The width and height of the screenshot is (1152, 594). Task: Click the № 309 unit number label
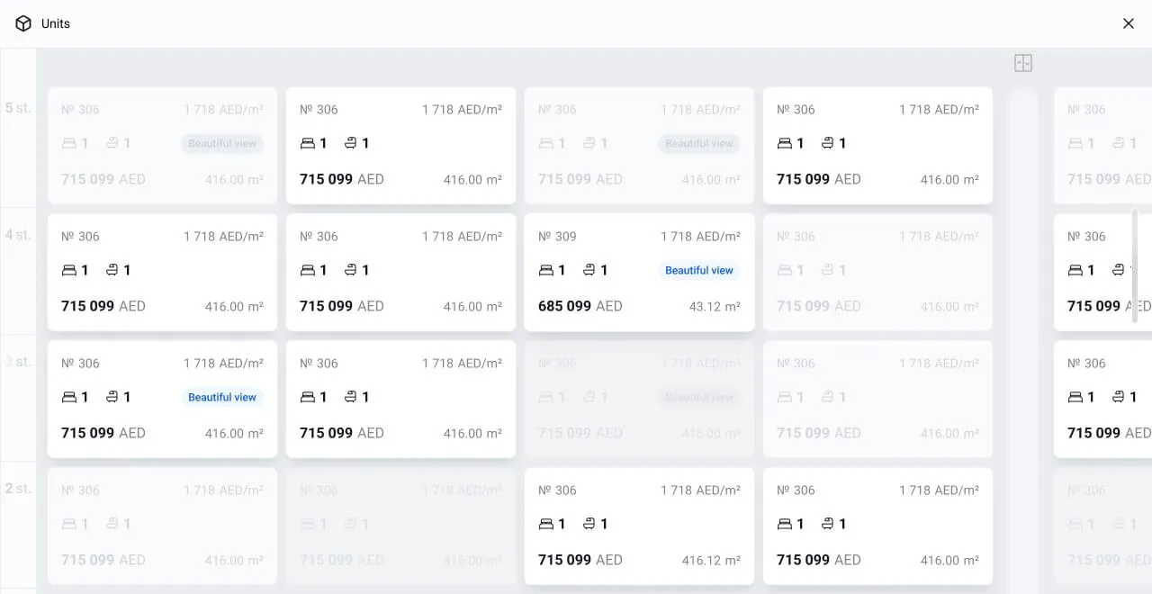(x=557, y=237)
